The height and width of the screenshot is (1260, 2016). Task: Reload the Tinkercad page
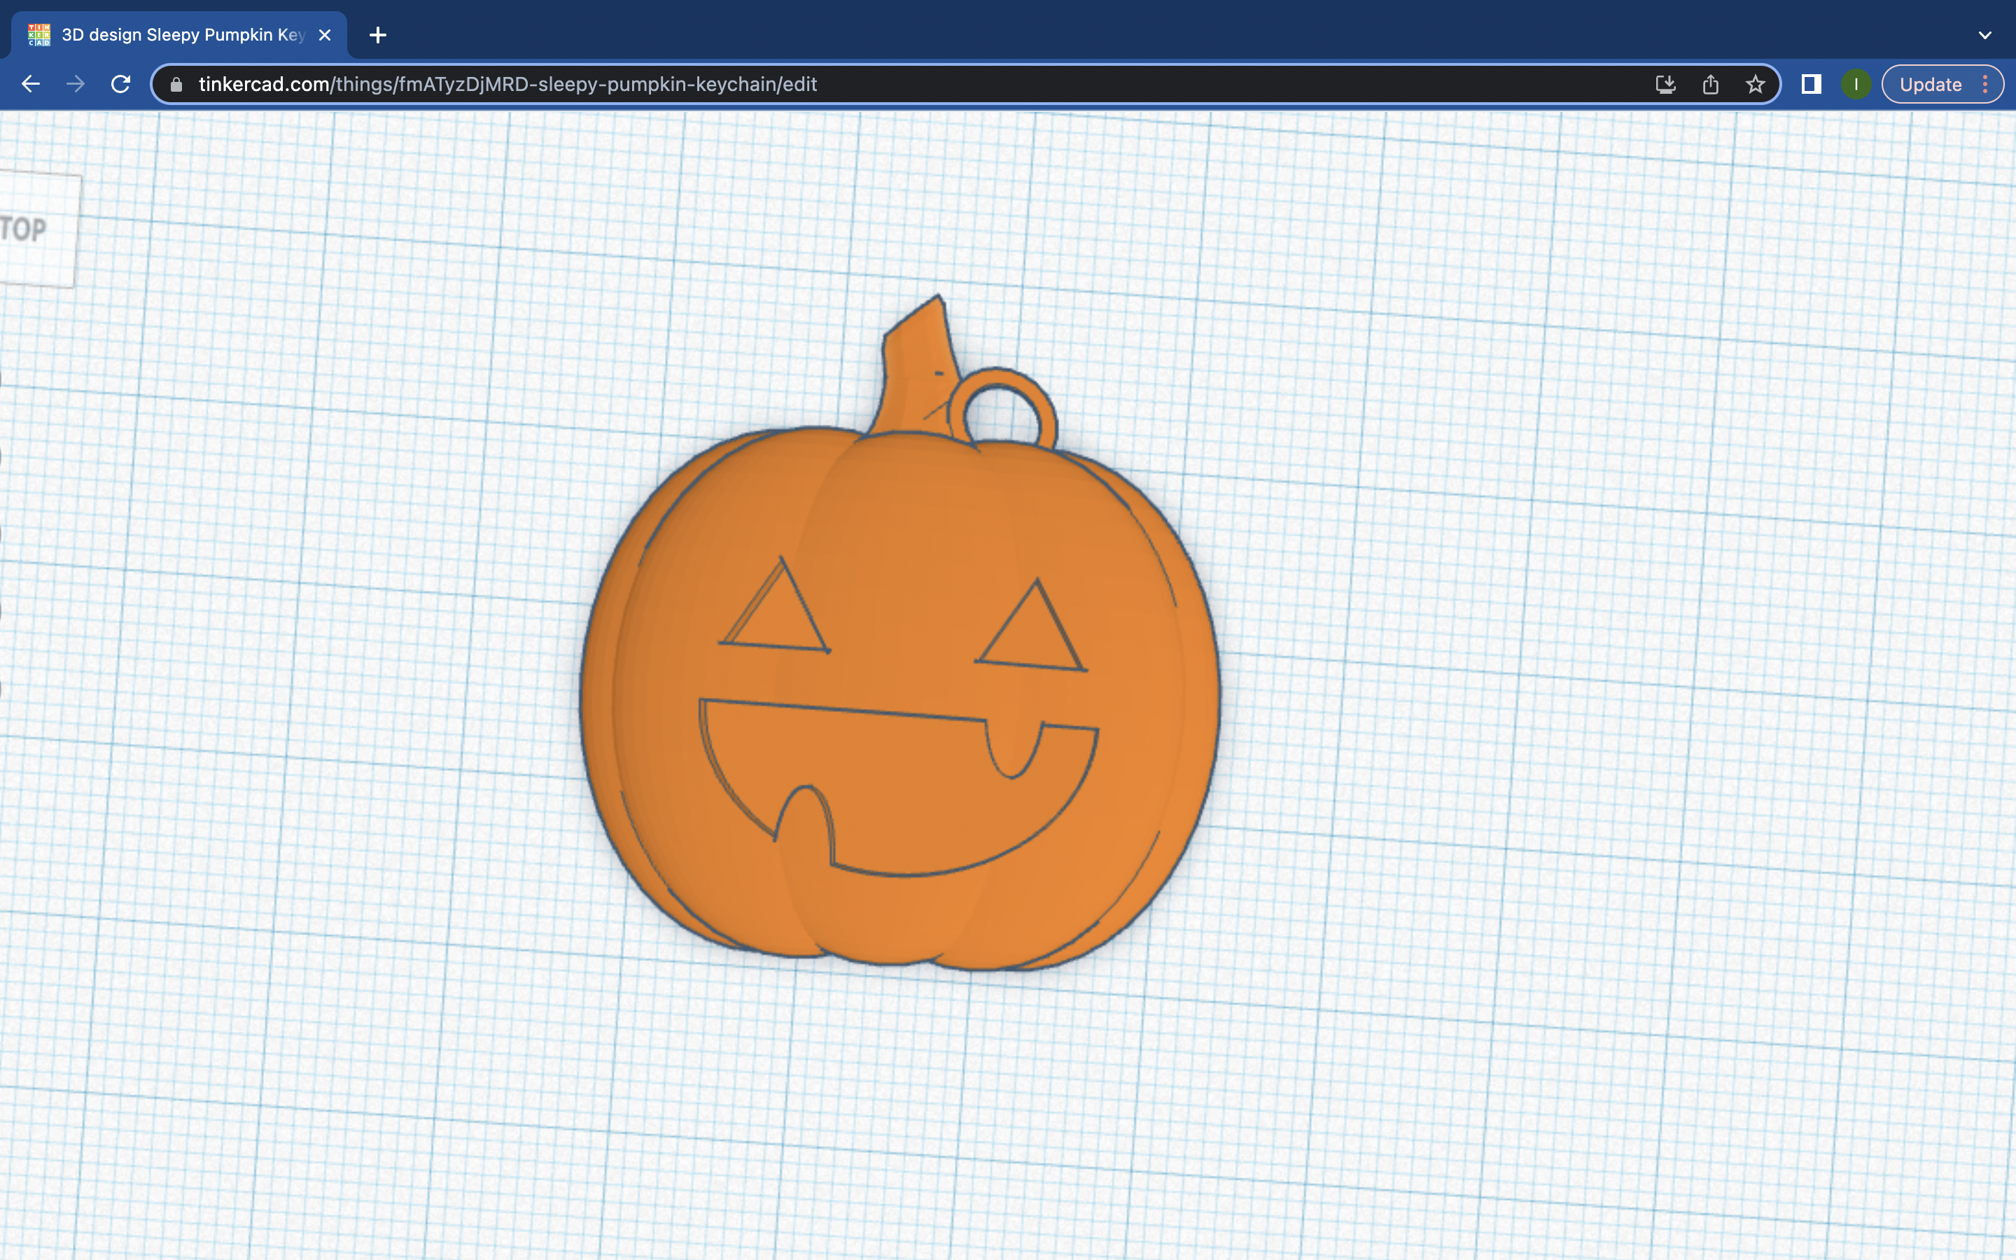(x=121, y=84)
